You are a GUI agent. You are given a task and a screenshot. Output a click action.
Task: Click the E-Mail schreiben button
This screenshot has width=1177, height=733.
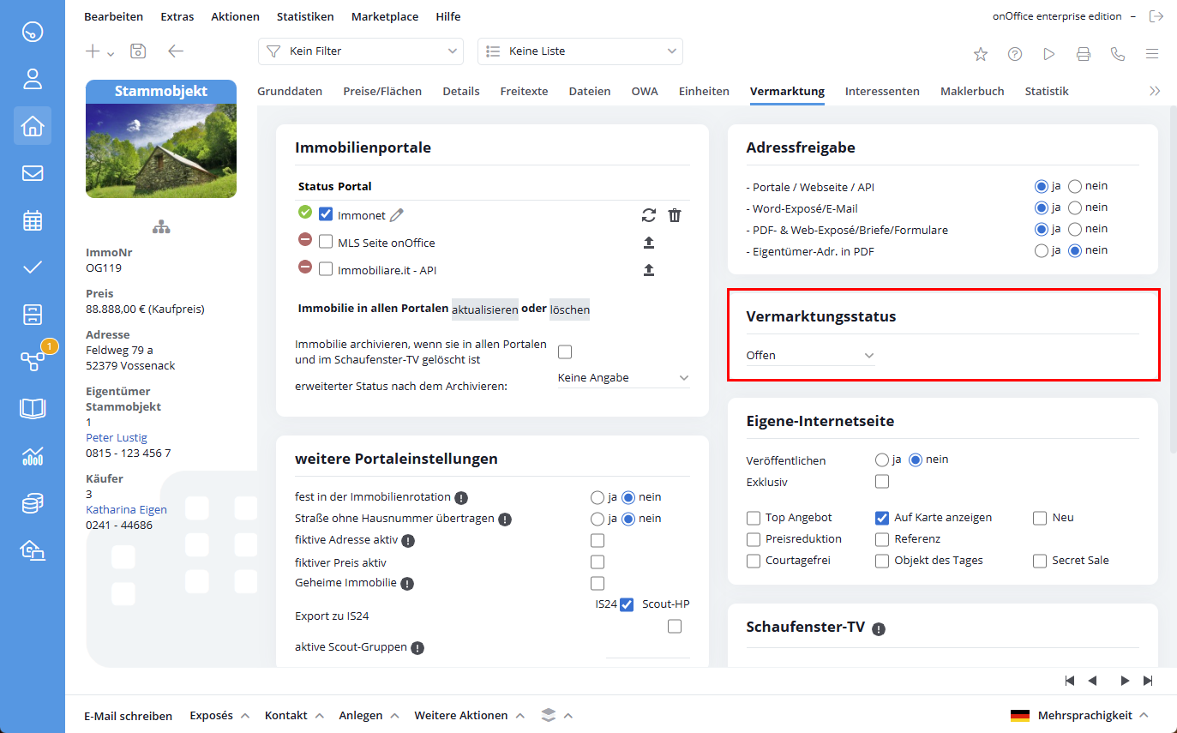pyautogui.click(x=128, y=716)
